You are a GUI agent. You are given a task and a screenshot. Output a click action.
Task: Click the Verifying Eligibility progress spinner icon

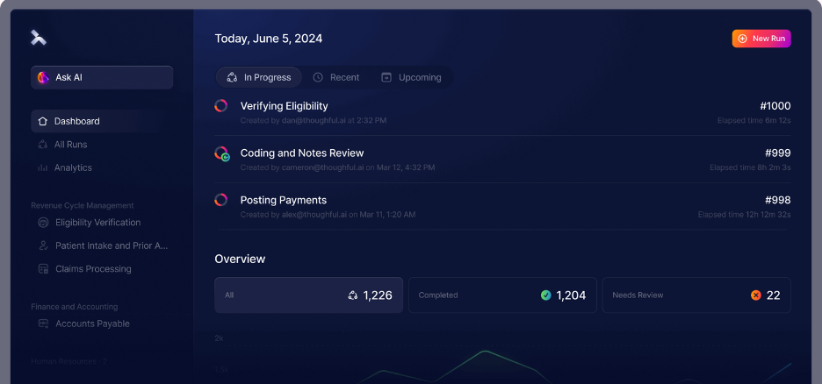coord(221,106)
